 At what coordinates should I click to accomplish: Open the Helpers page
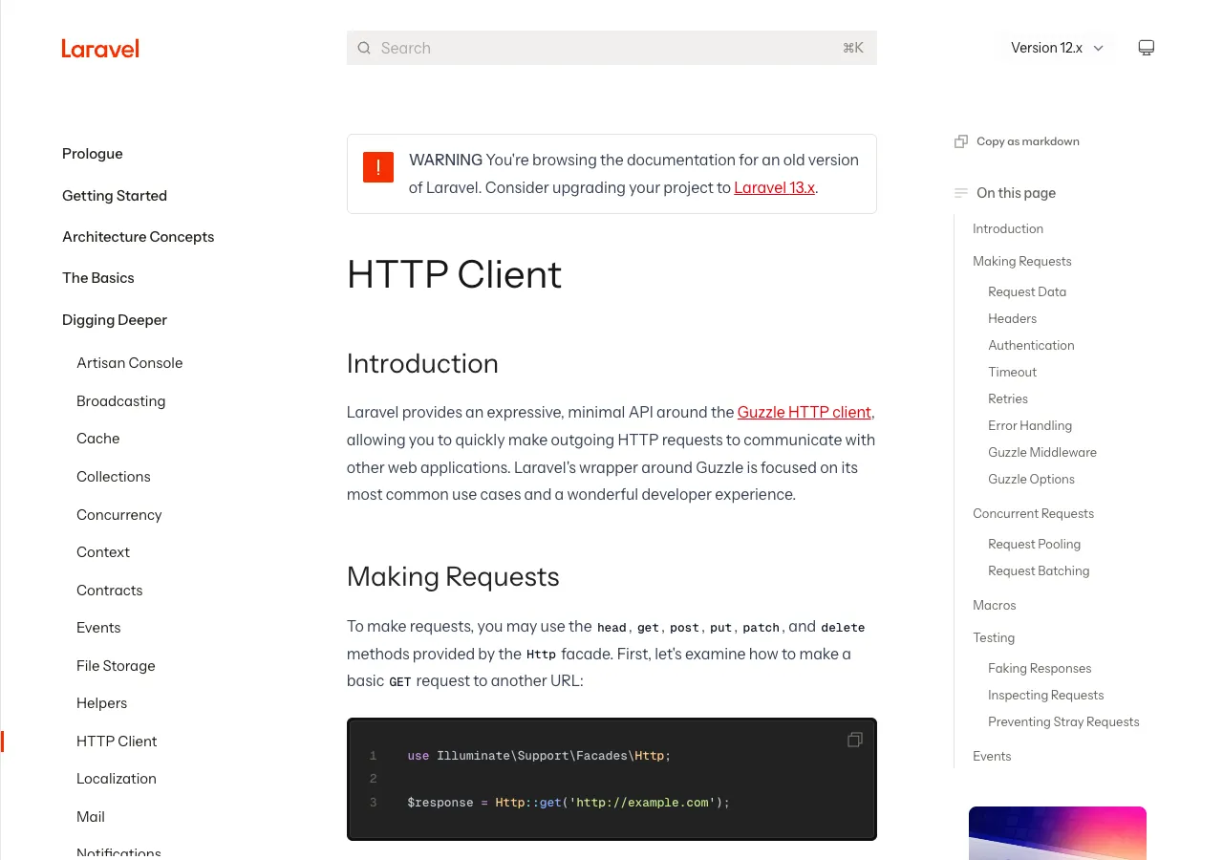tap(102, 703)
